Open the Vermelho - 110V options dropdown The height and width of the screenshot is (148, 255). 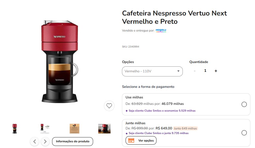pyautogui.click(x=152, y=71)
